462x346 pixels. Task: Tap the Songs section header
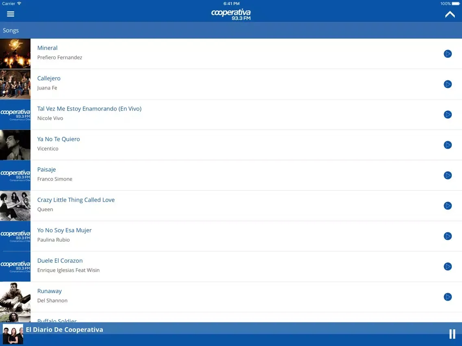[231, 30]
